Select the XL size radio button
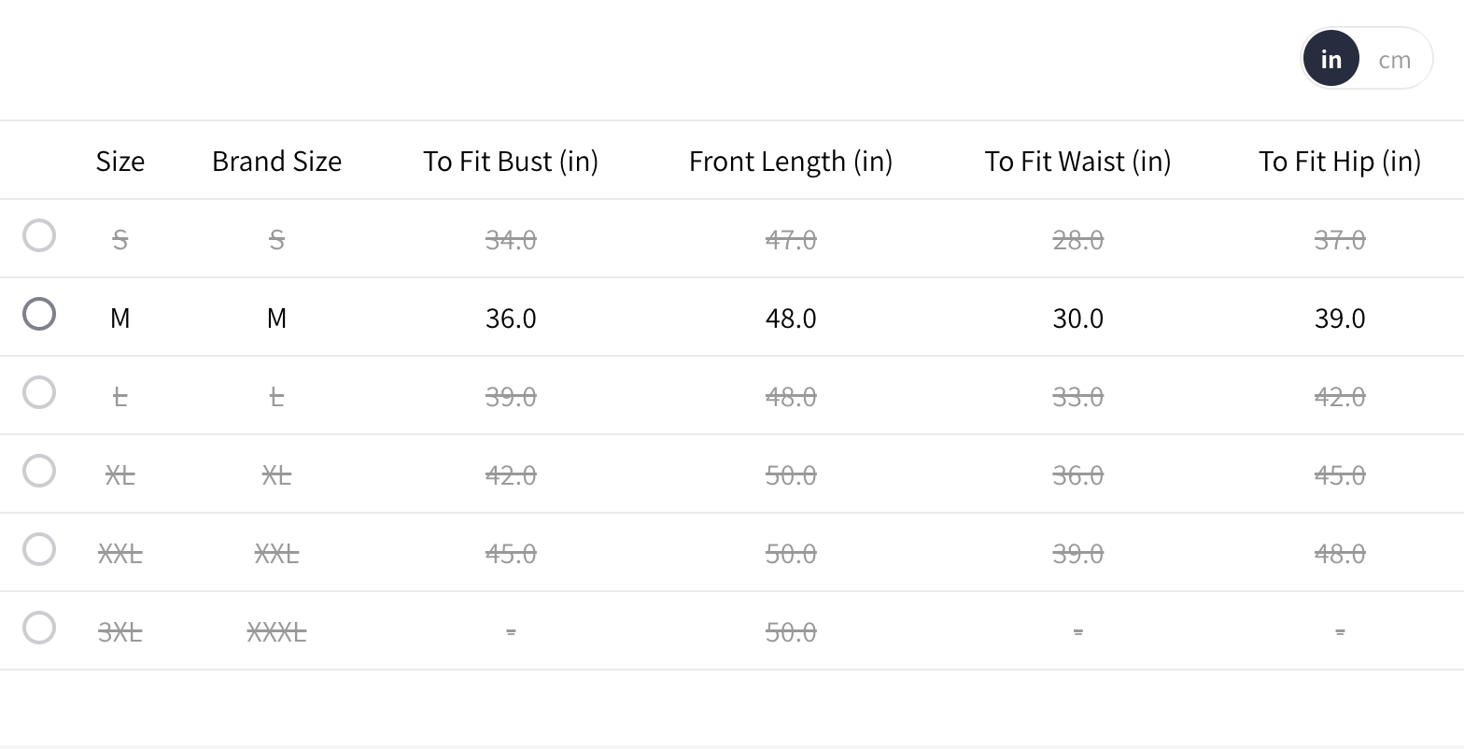The image size is (1464, 749). [39, 471]
